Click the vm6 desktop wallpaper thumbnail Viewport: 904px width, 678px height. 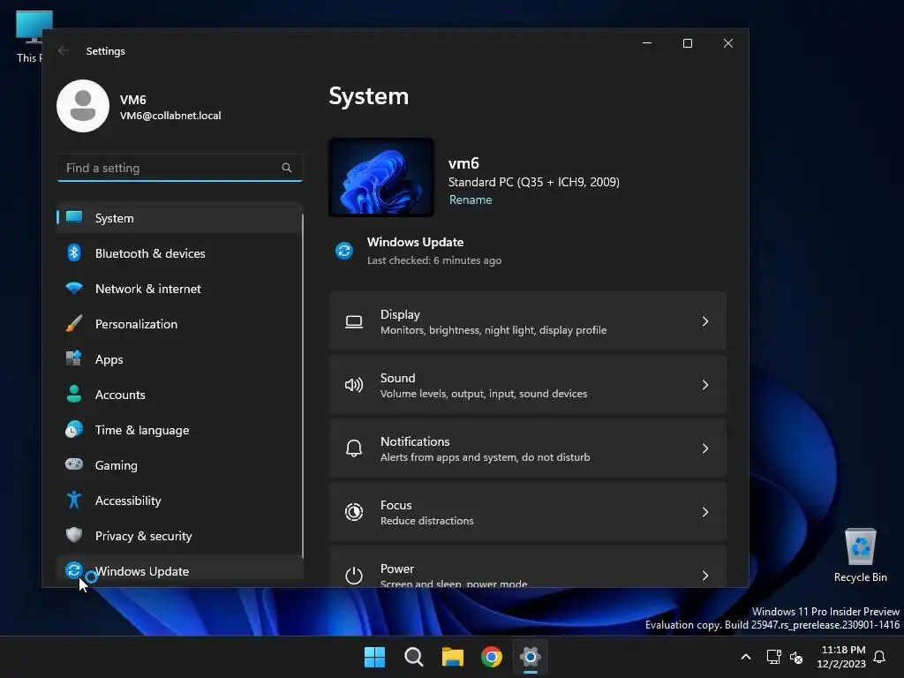381,177
